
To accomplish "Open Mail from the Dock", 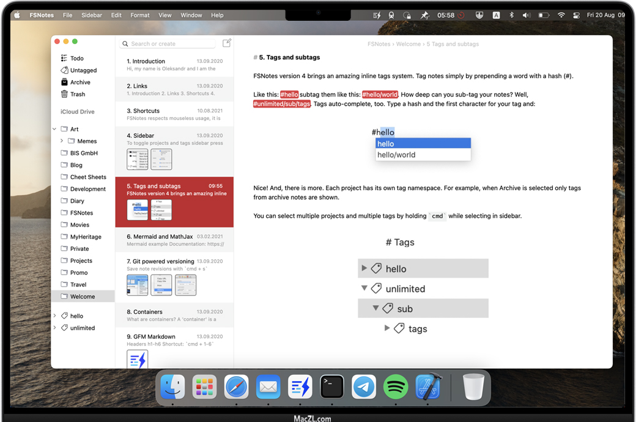I will tap(268, 387).
